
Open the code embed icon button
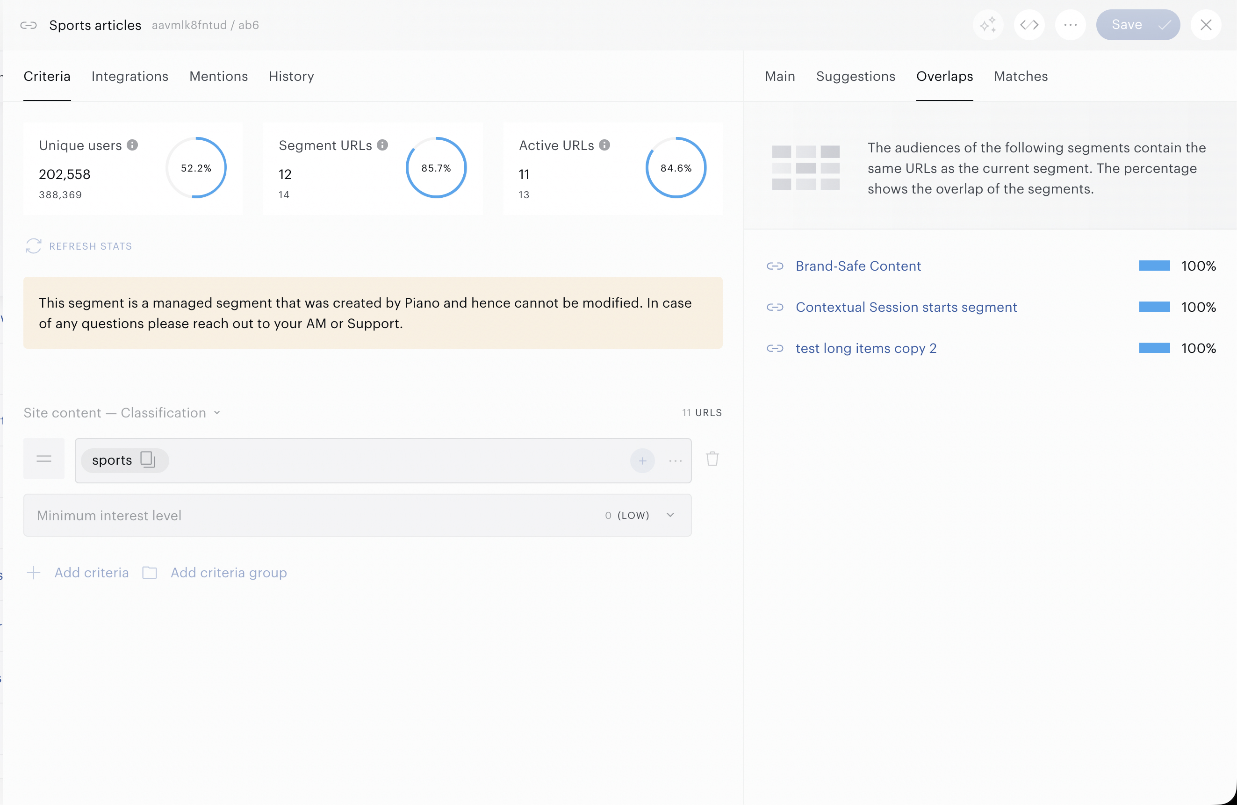pos(1029,24)
